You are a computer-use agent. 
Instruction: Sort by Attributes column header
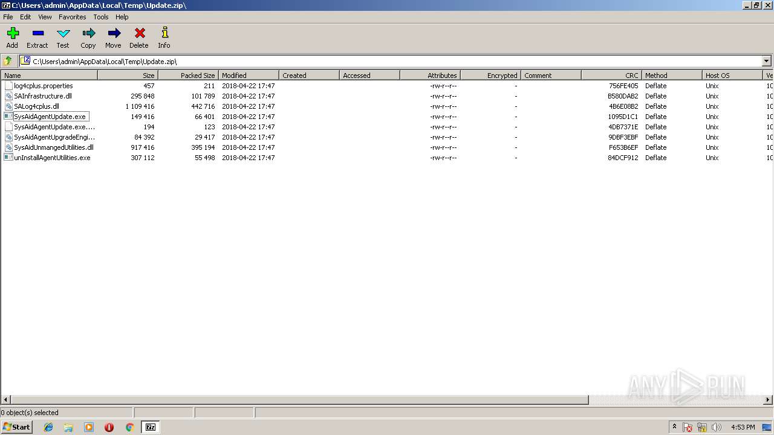click(x=430, y=76)
